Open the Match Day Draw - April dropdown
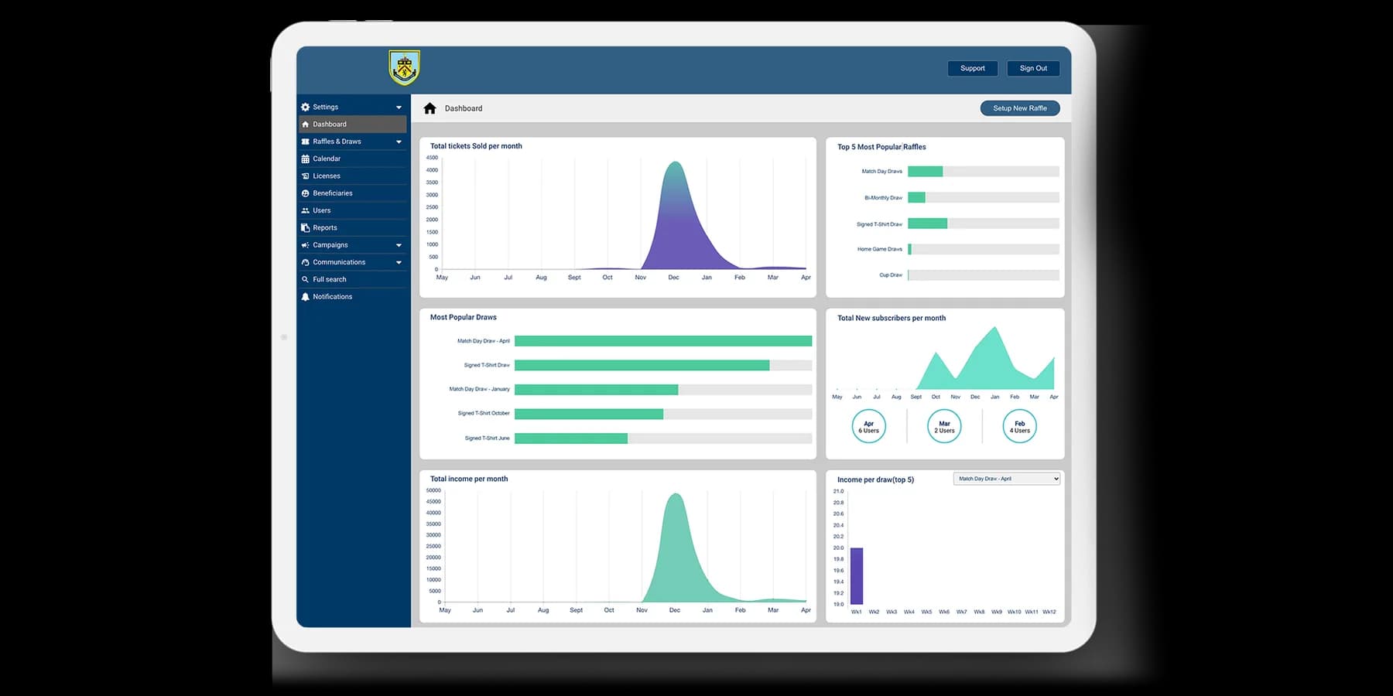The width and height of the screenshot is (1393, 696). pos(1007,479)
